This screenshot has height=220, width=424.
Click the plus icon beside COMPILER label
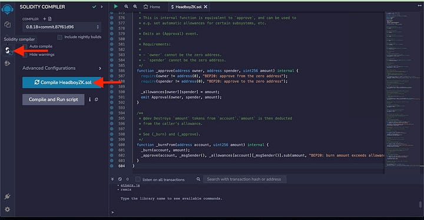click(45, 19)
